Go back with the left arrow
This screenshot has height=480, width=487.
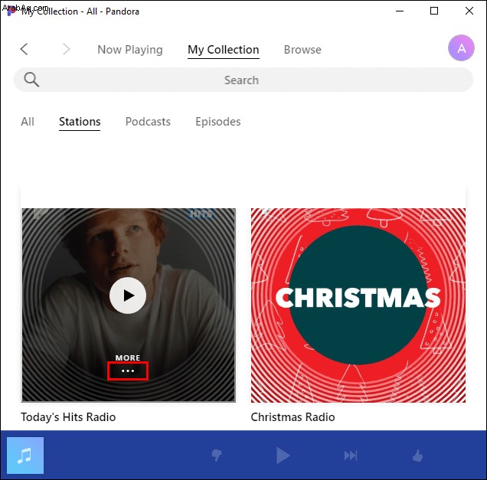pos(25,49)
